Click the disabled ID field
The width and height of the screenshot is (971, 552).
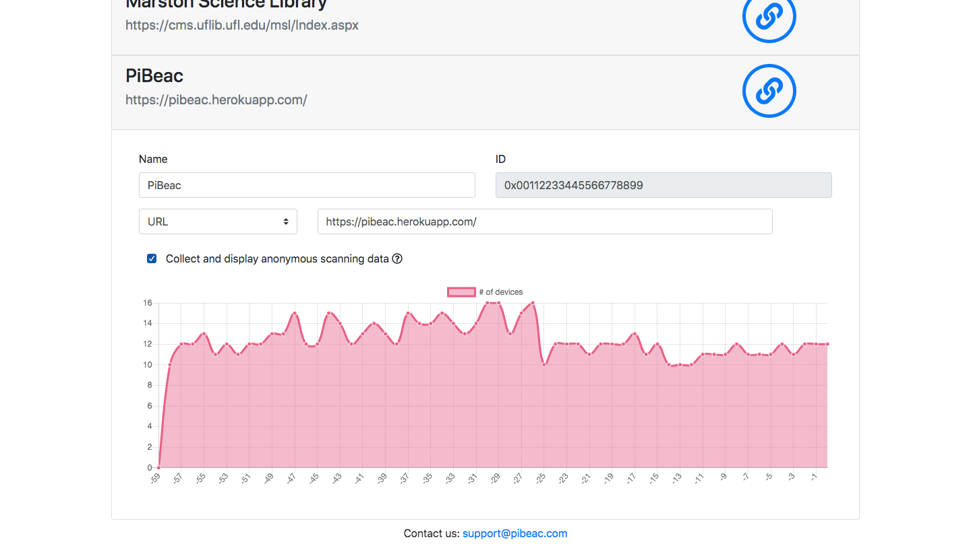tap(663, 185)
